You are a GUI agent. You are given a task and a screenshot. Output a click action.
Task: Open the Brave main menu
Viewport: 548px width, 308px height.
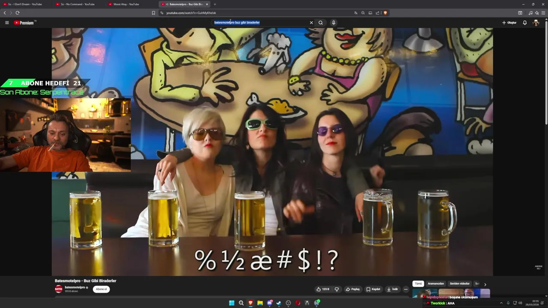pyautogui.click(x=543, y=13)
